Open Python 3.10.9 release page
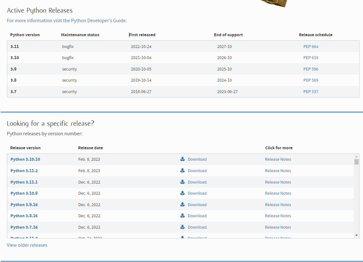The width and height of the screenshot is (363, 262). [24, 193]
